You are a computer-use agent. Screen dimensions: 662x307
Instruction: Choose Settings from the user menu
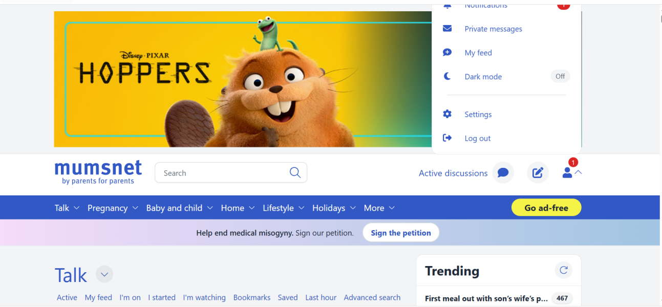point(478,114)
